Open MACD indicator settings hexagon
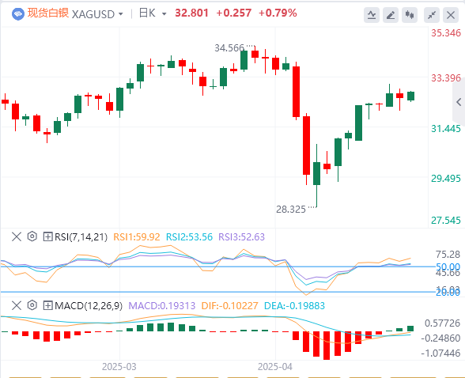This screenshot has height=378, width=465. pos(32,305)
